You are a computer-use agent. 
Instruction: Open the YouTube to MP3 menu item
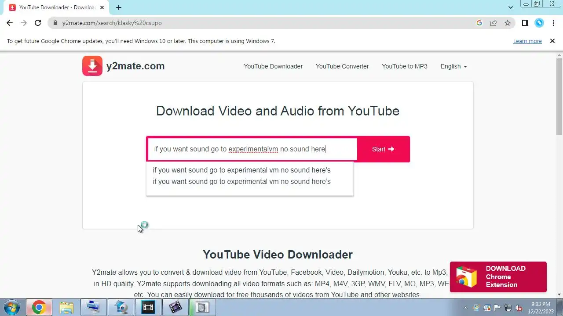pyautogui.click(x=405, y=66)
